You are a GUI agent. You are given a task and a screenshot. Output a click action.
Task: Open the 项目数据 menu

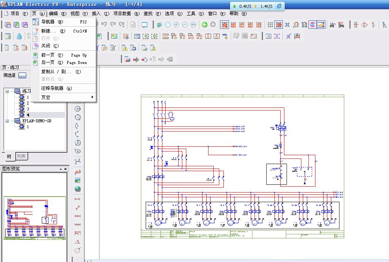122,14
